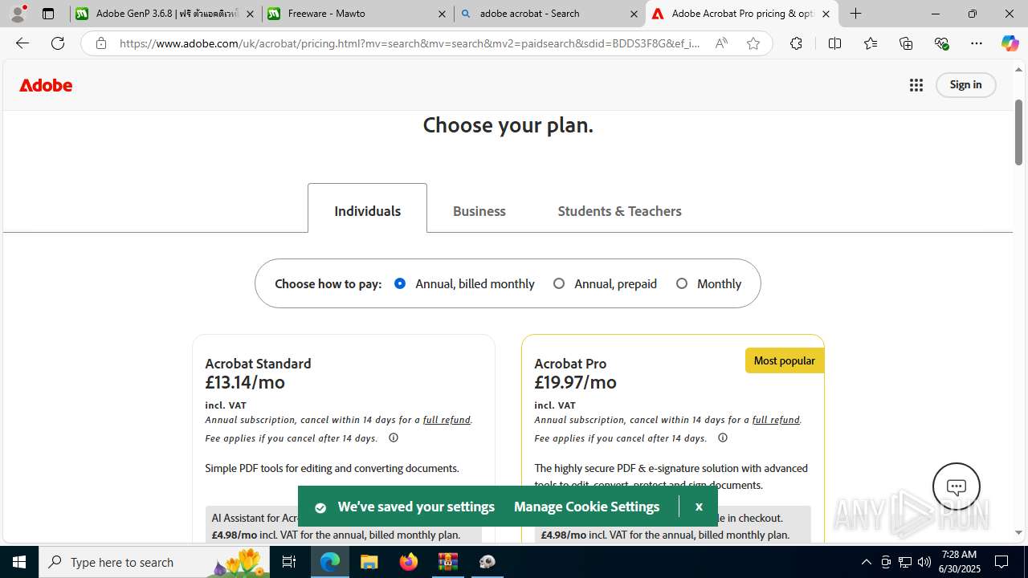
Task: Switch to adobe acrobat - Search tab
Action: 549,14
